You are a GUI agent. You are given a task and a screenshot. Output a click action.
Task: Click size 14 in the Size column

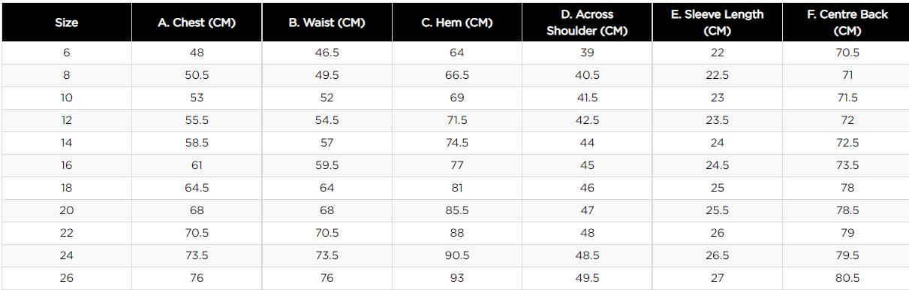[x=67, y=143]
